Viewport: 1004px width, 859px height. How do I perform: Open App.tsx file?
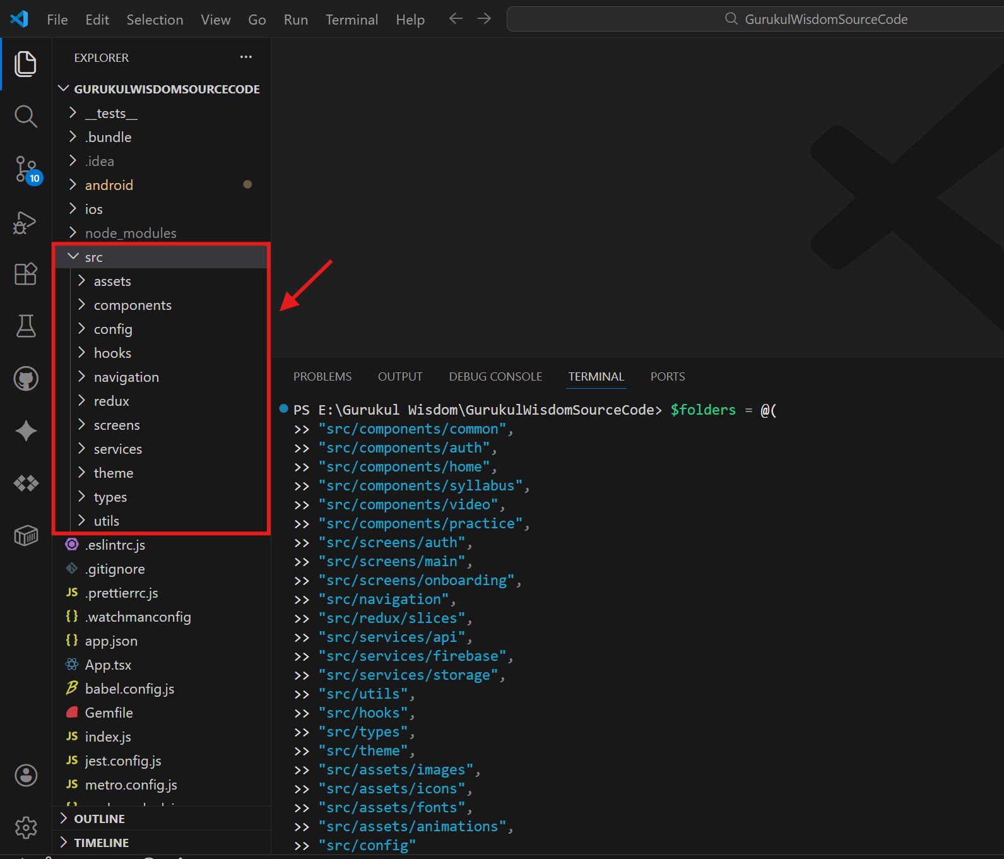pos(108,665)
